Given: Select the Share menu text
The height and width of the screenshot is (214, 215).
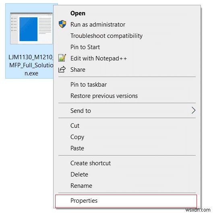Looking at the screenshot, I should pyautogui.click(x=78, y=70).
